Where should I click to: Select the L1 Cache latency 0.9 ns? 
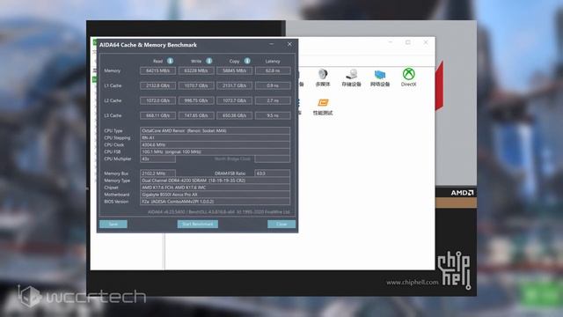273,85
